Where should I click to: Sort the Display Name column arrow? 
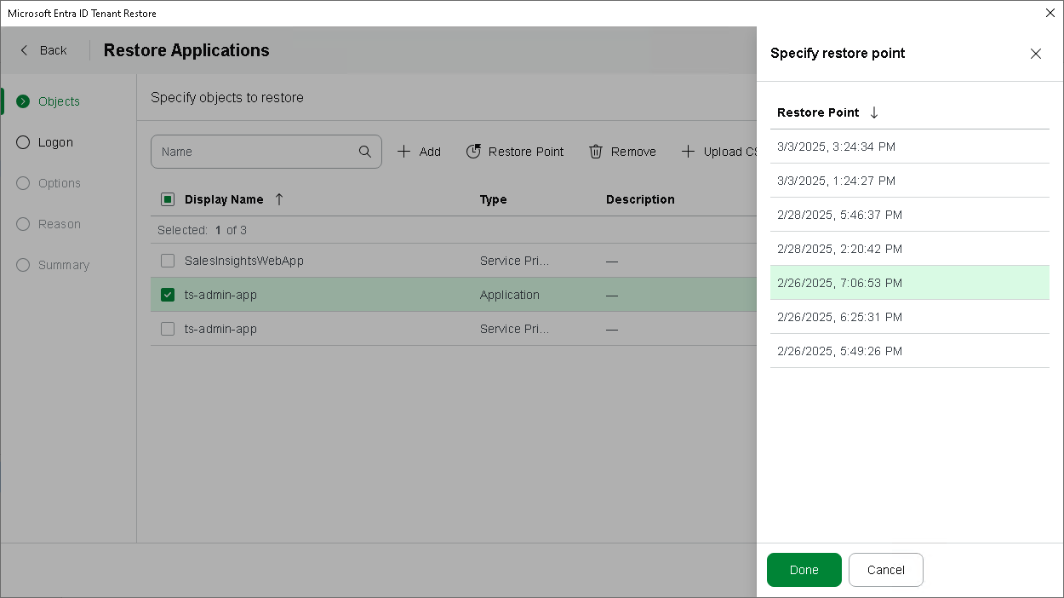(279, 199)
